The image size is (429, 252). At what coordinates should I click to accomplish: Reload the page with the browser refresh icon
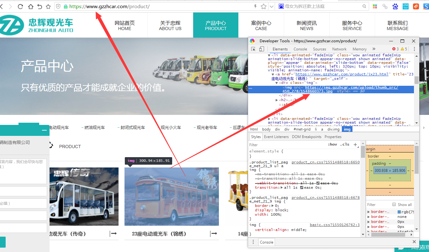20,6
